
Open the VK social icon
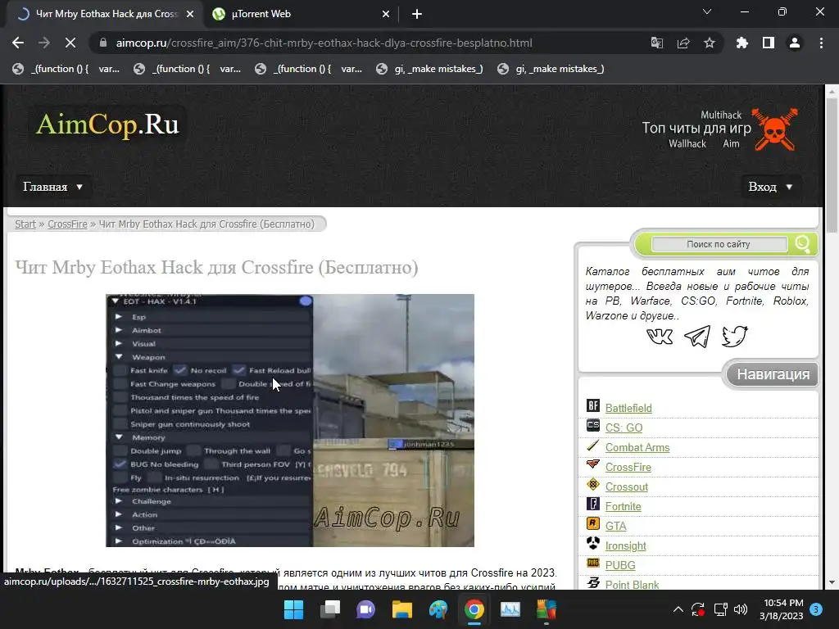tap(660, 337)
